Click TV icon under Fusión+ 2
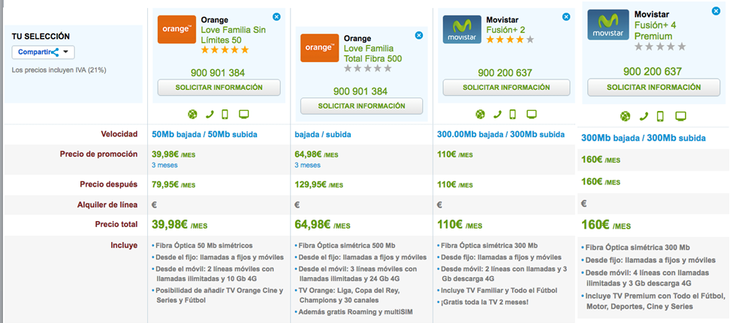This screenshot has height=323, width=730. tap(532, 114)
